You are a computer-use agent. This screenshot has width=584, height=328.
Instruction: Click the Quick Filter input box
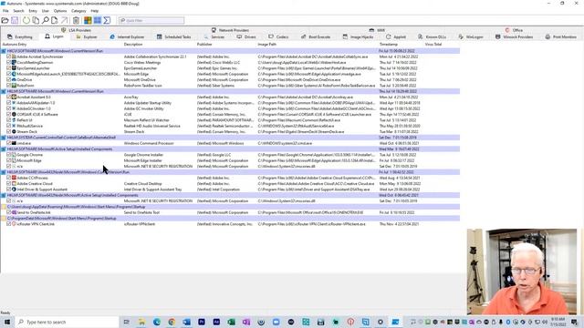(x=151, y=20)
